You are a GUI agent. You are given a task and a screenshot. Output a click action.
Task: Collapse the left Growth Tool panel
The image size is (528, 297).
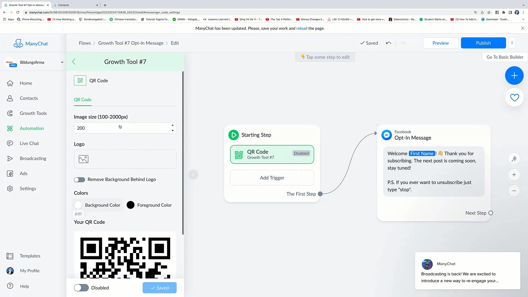click(x=74, y=61)
